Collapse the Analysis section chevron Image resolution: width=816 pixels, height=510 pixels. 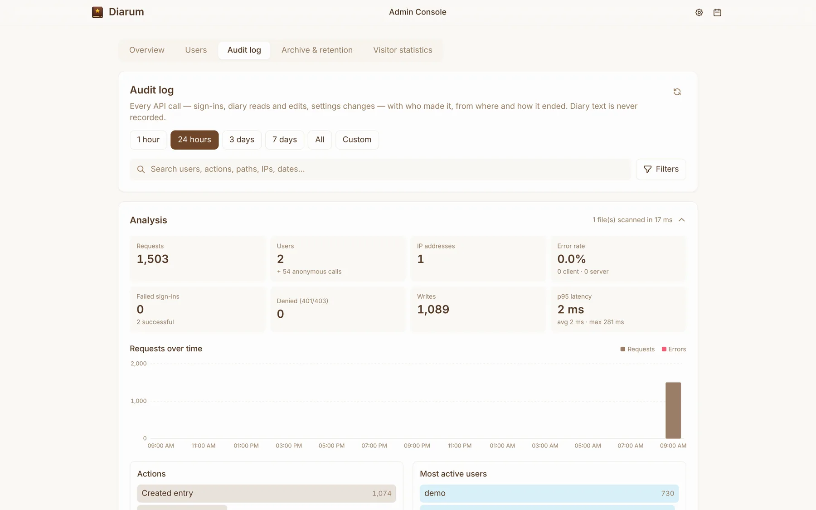[x=681, y=220]
